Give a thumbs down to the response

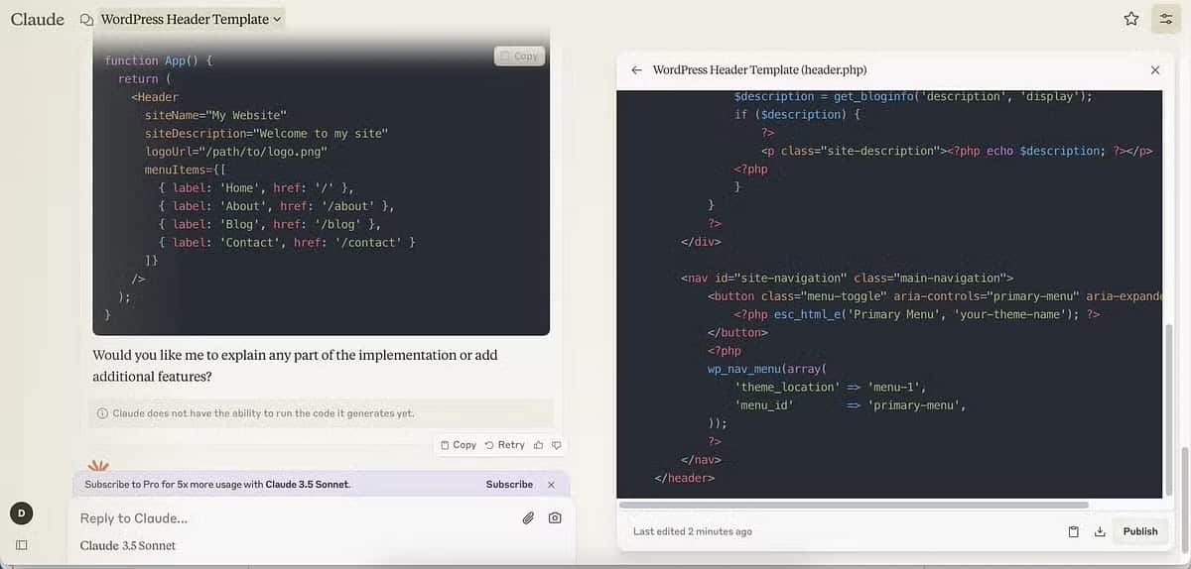click(557, 445)
